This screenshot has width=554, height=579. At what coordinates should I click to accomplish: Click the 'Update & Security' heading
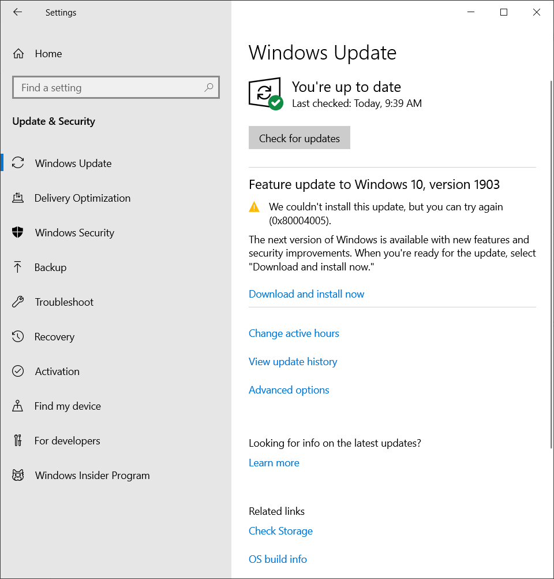(x=54, y=121)
